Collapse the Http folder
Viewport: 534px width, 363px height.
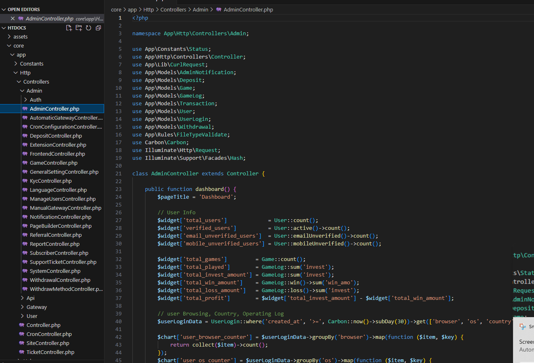25,73
